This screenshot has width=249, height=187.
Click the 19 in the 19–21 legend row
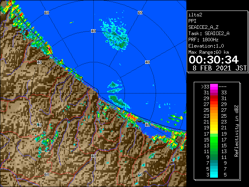(x=207, y=128)
